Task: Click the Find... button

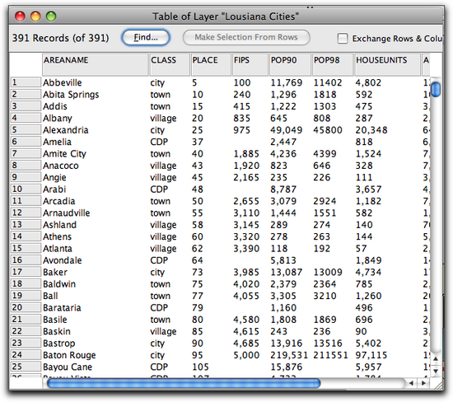Action: pos(146,38)
